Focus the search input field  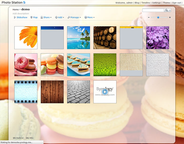pos(153,10)
